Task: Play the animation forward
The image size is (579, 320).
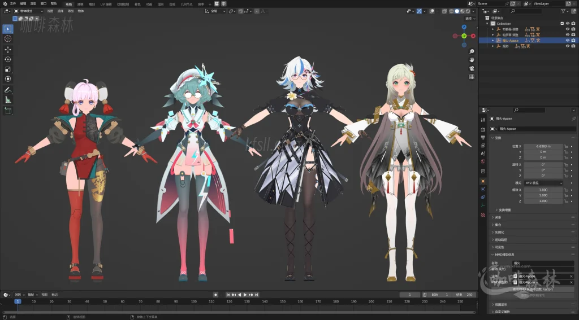Action: [245, 295]
